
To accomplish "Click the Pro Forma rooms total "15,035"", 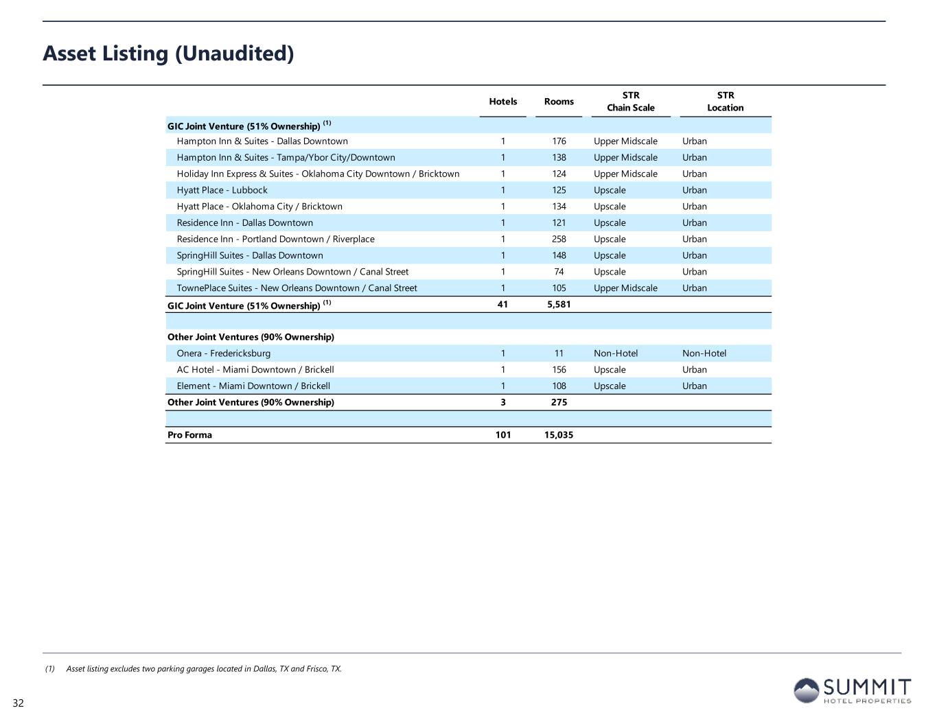I will click(559, 435).
